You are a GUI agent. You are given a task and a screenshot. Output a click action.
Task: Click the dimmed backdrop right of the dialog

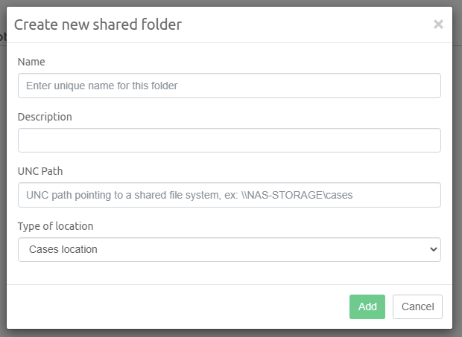(x=457, y=186)
